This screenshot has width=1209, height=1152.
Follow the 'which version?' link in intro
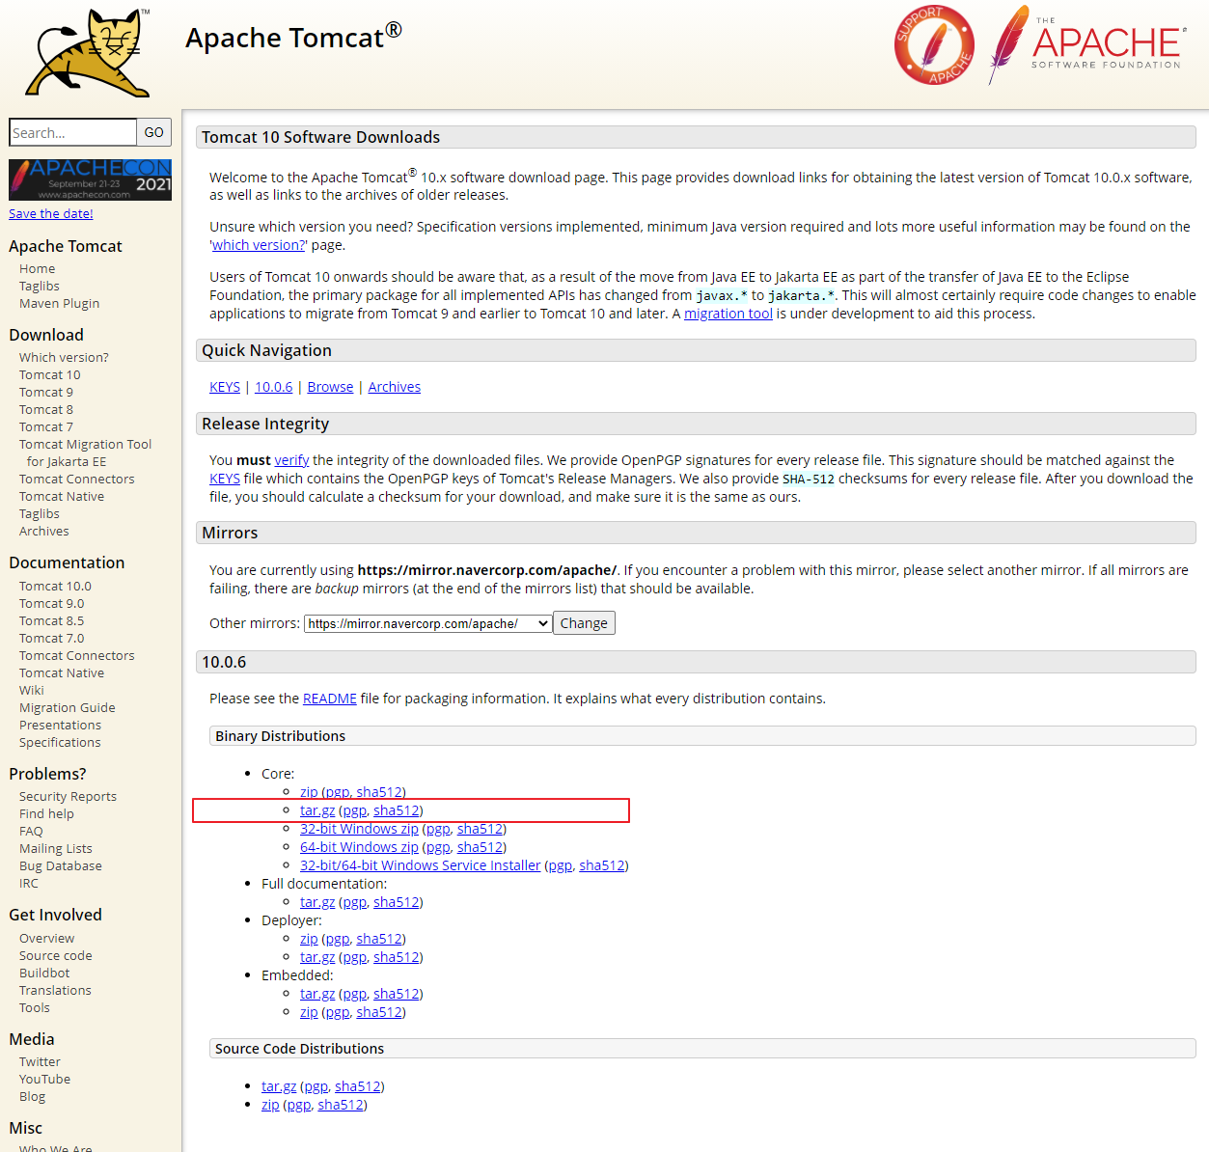pos(258,245)
